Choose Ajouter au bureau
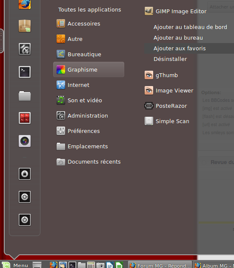Viewport: 234px width, 268px height. coord(178,38)
